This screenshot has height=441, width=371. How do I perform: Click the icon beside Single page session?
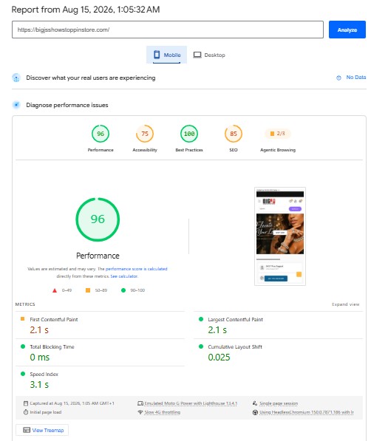[x=255, y=403]
